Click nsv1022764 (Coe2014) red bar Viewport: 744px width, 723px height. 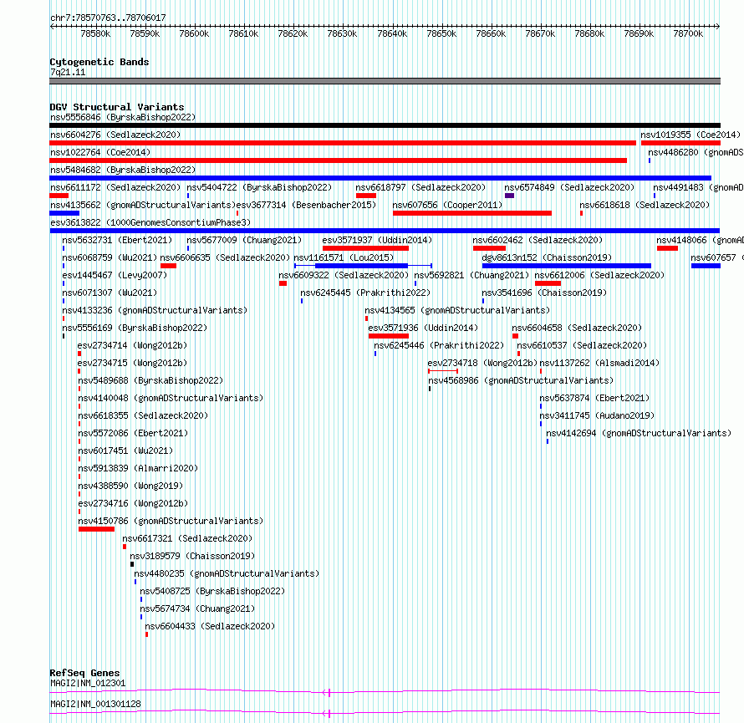[339, 160]
